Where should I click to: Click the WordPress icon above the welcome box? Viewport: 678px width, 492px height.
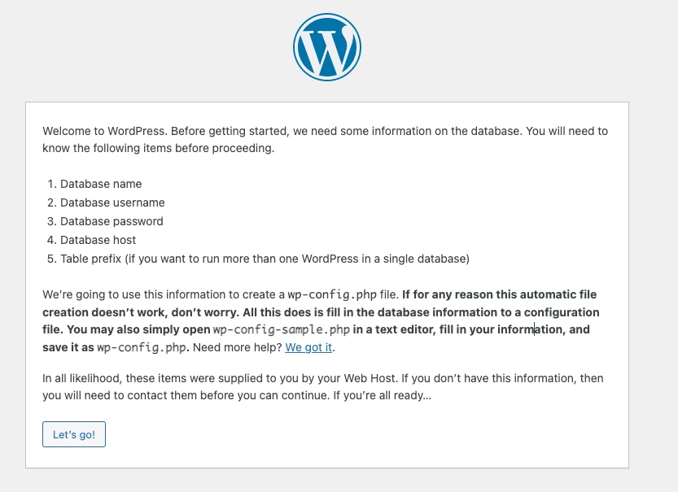pos(326,46)
